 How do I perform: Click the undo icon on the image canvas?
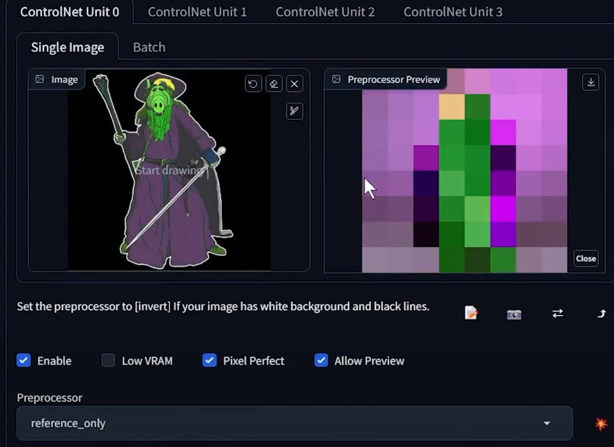click(253, 84)
